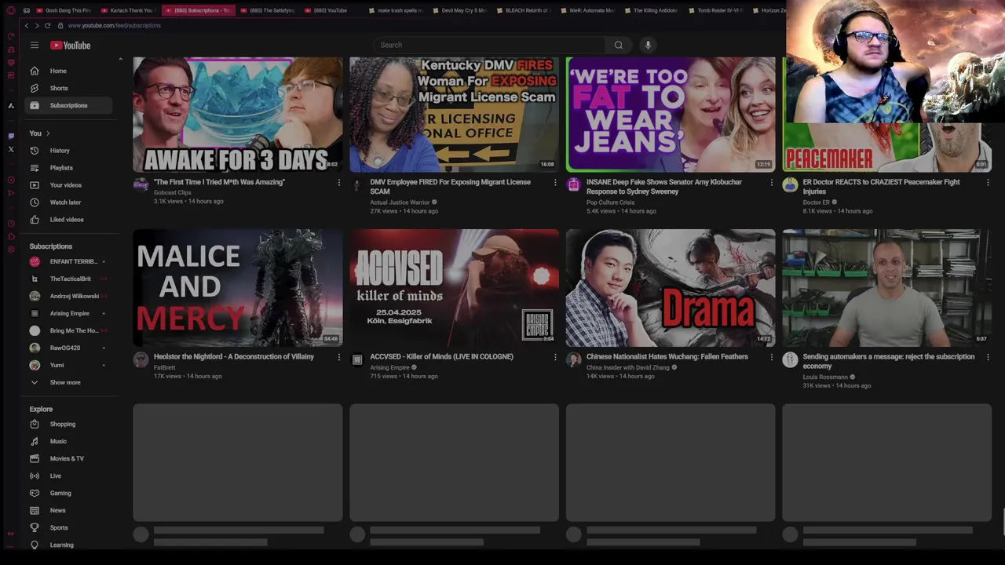The height and width of the screenshot is (565, 1005).
Task: Open Pop Culture Crisis channel name link
Action: [611, 202]
